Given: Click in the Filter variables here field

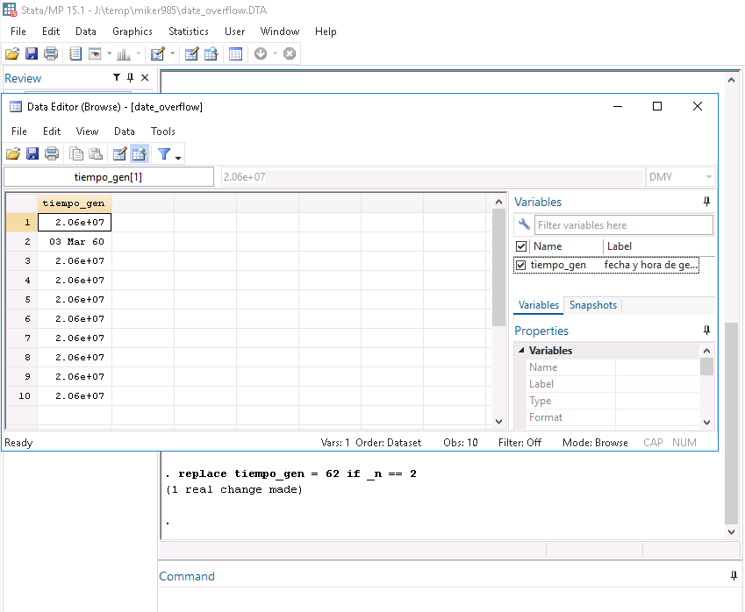Looking at the screenshot, I should click(623, 225).
